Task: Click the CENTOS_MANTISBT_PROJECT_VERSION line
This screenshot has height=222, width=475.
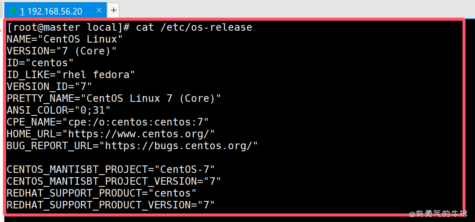Action: click(114, 181)
